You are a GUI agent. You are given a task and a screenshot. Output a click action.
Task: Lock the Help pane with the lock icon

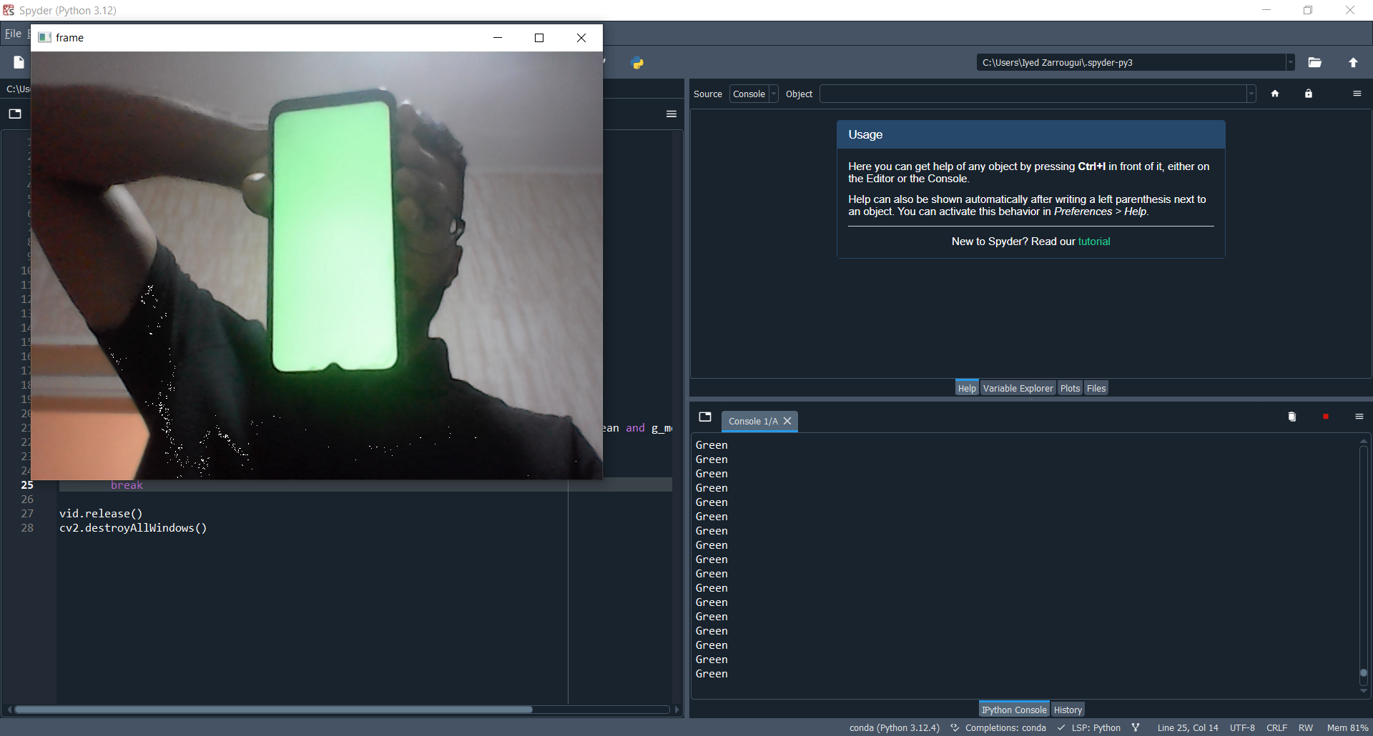click(1308, 94)
